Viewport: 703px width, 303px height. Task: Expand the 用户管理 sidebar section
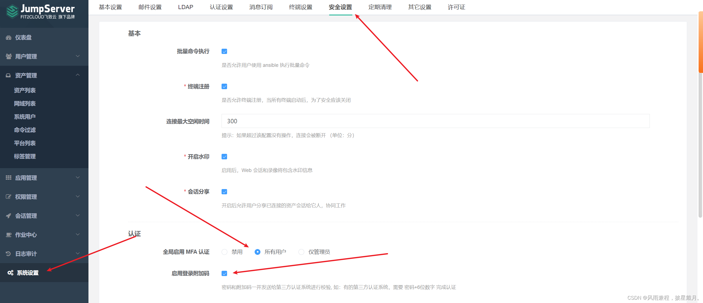coord(78,56)
